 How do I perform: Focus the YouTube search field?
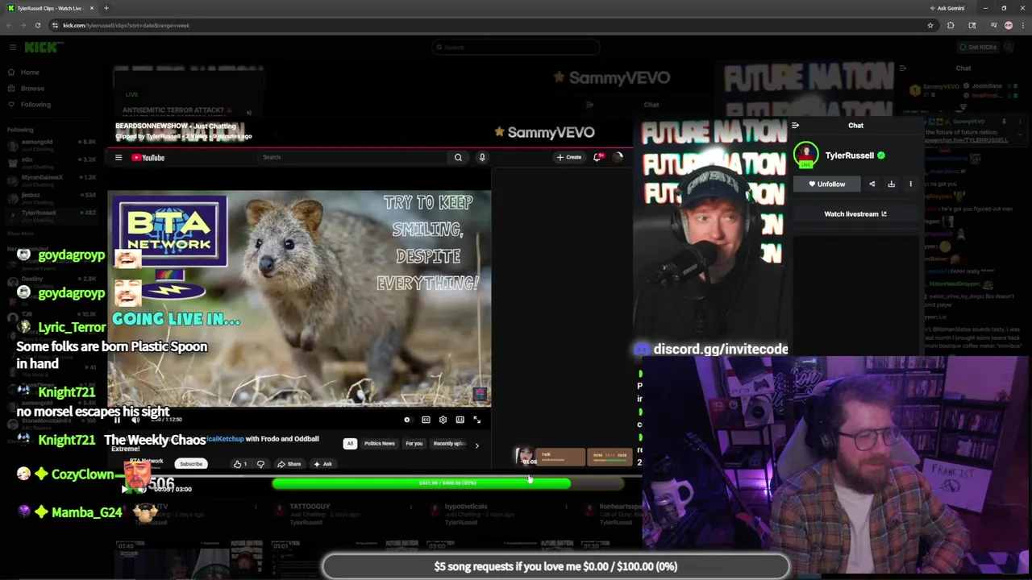click(x=353, y=158)
